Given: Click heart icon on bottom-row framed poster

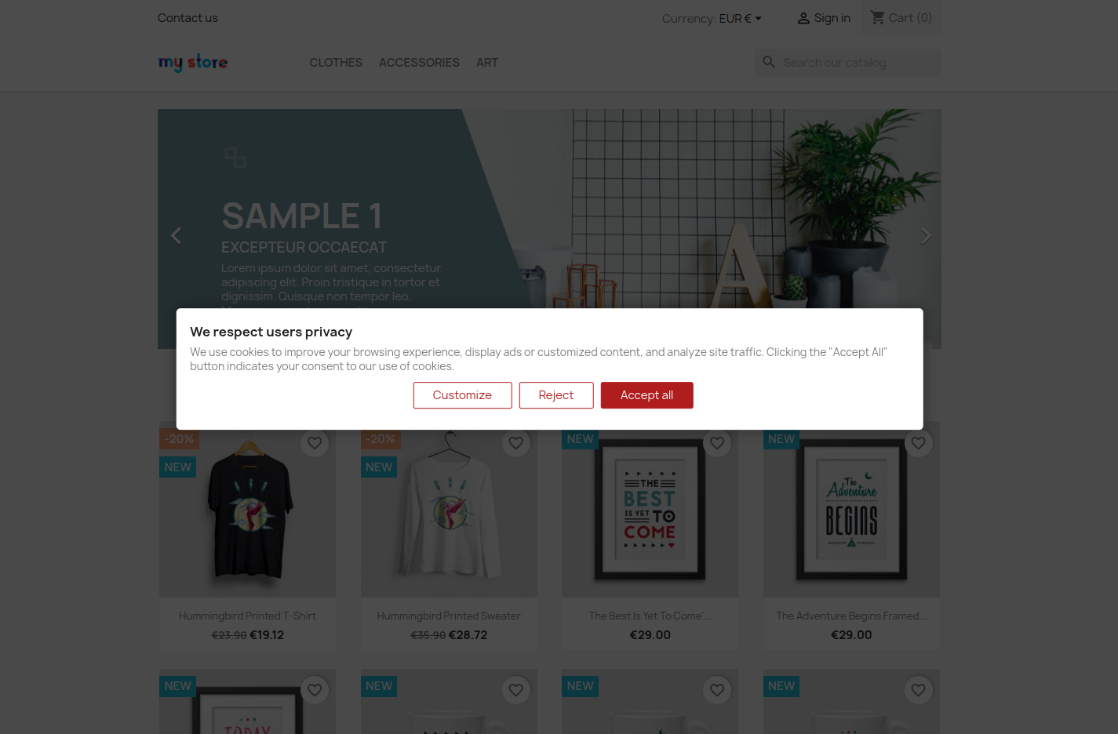Looking at the screenshot, I should click(x=315, y=690).
